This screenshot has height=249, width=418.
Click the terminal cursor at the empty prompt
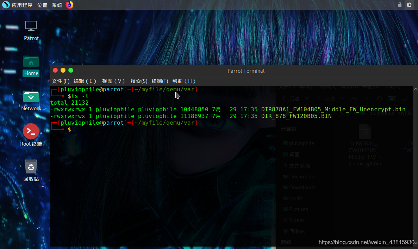(x=73, y=130)
